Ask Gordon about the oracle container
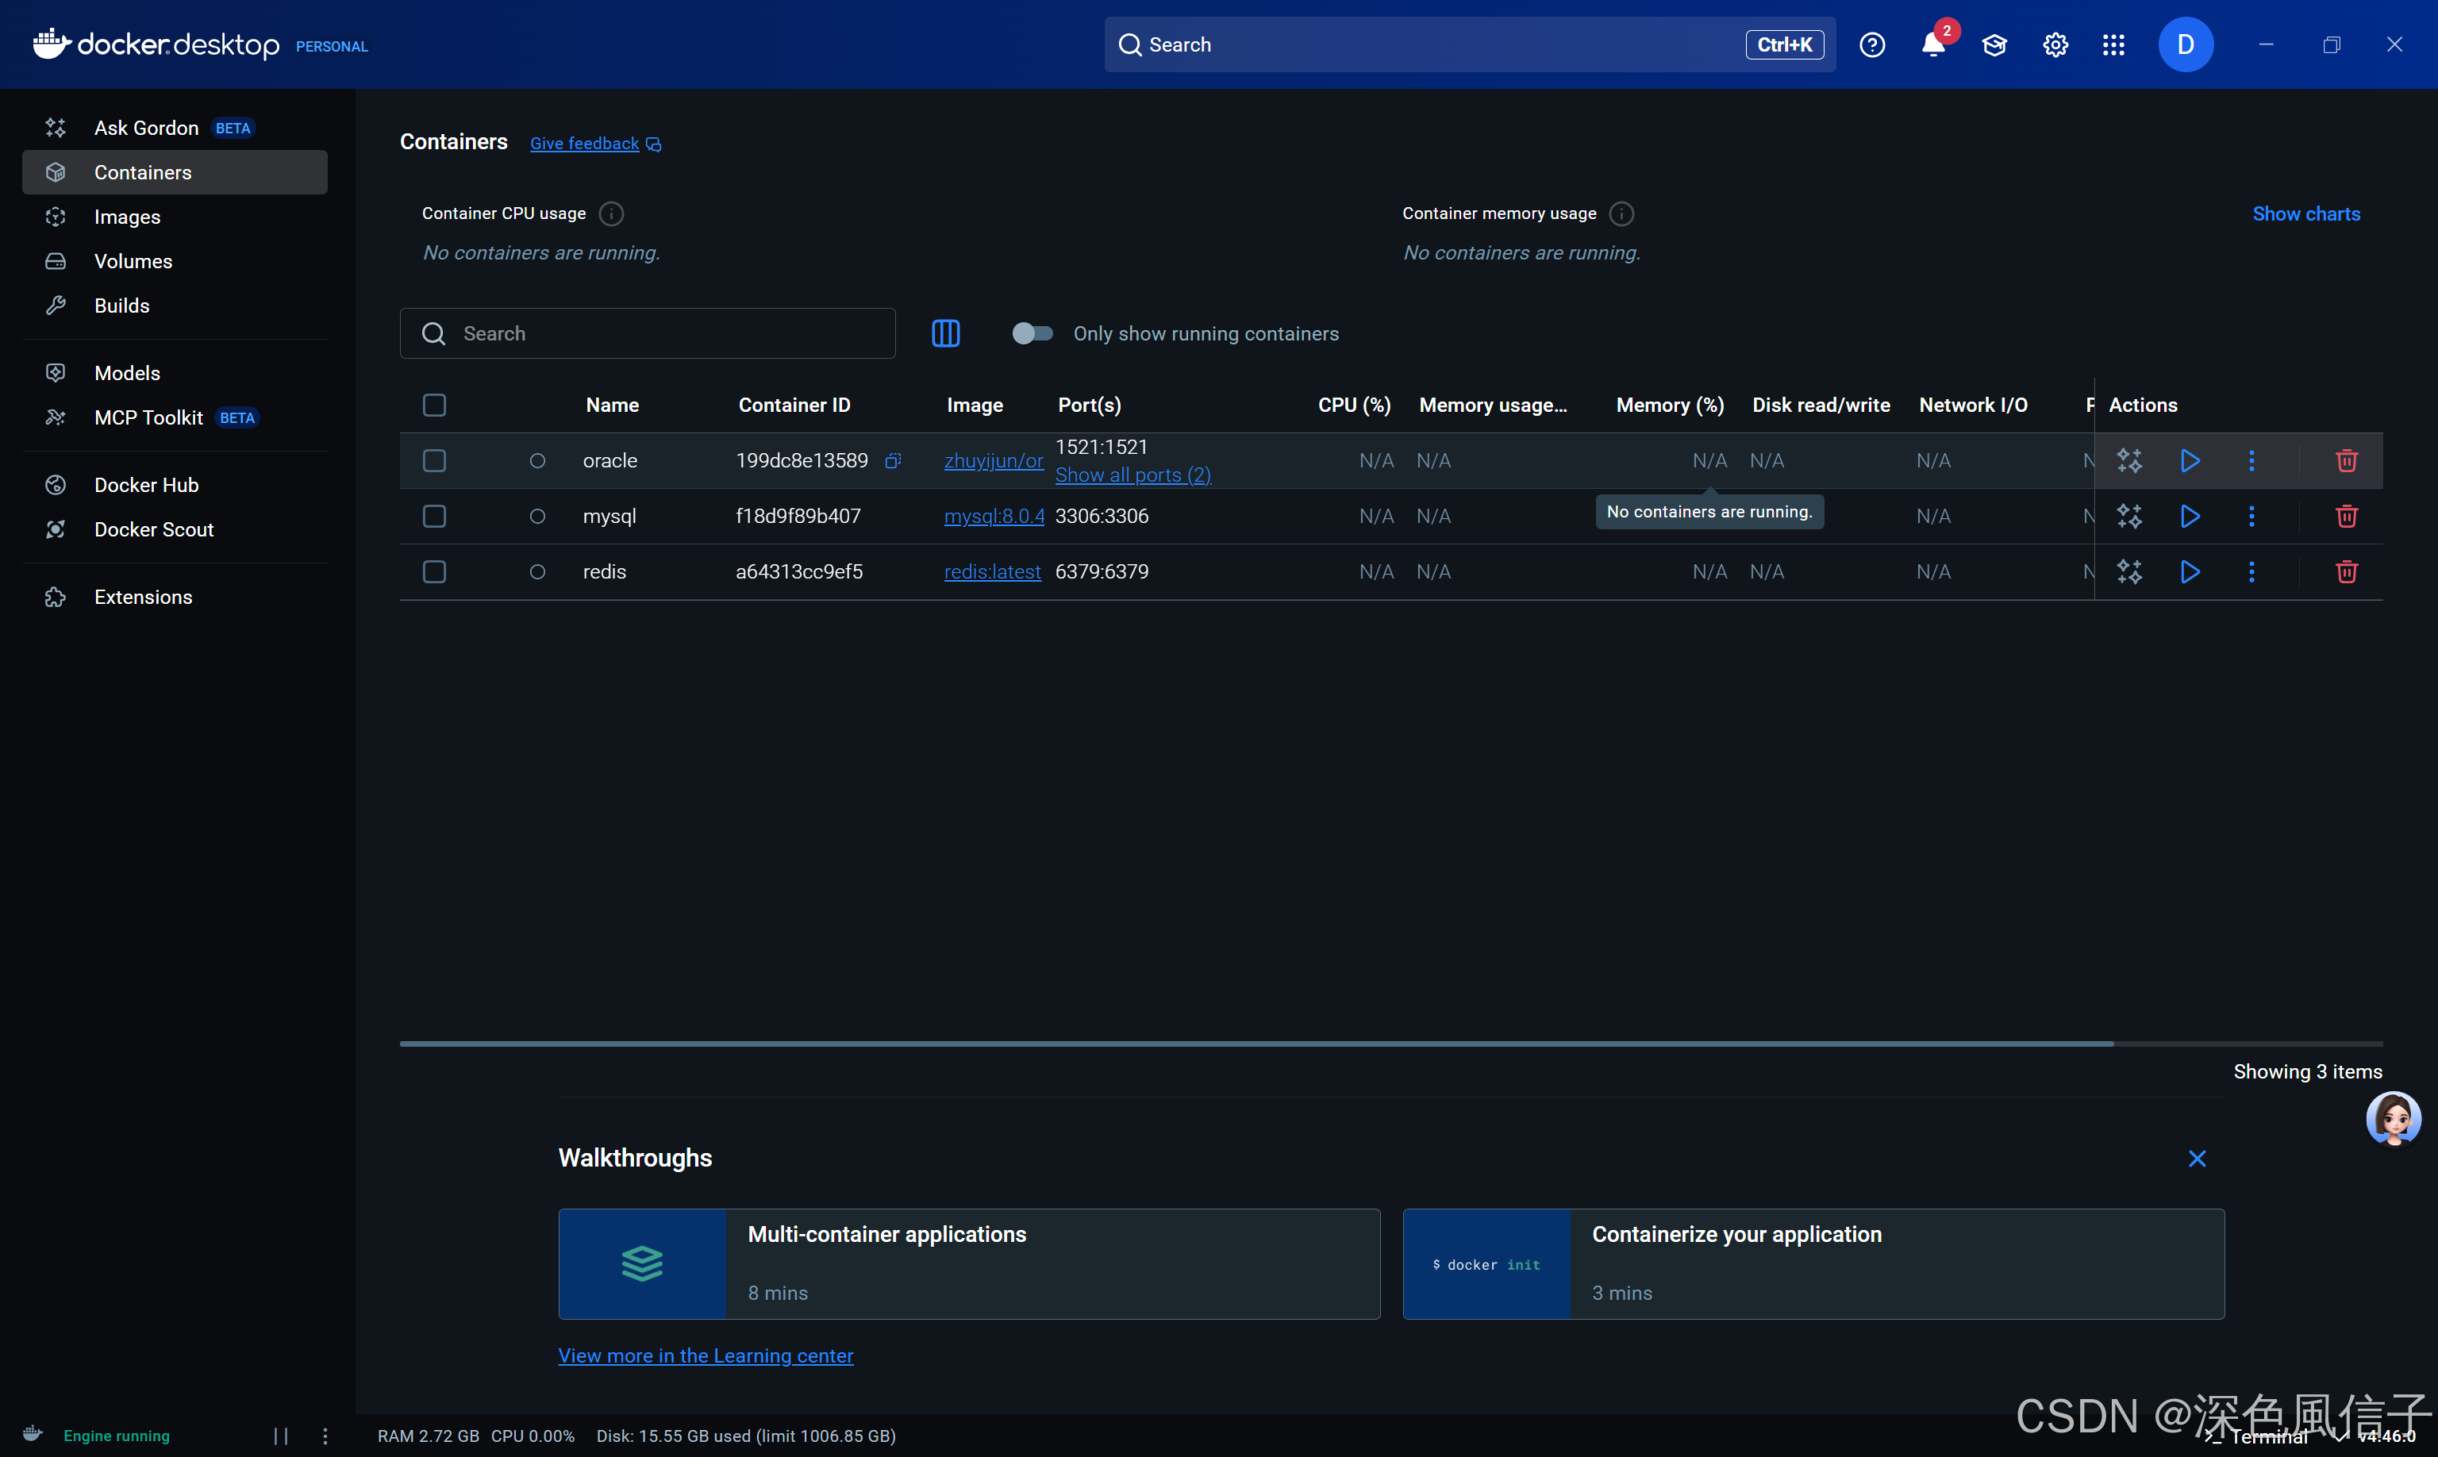This screenshot has height=1457, width=2438. pos(2128,460)
